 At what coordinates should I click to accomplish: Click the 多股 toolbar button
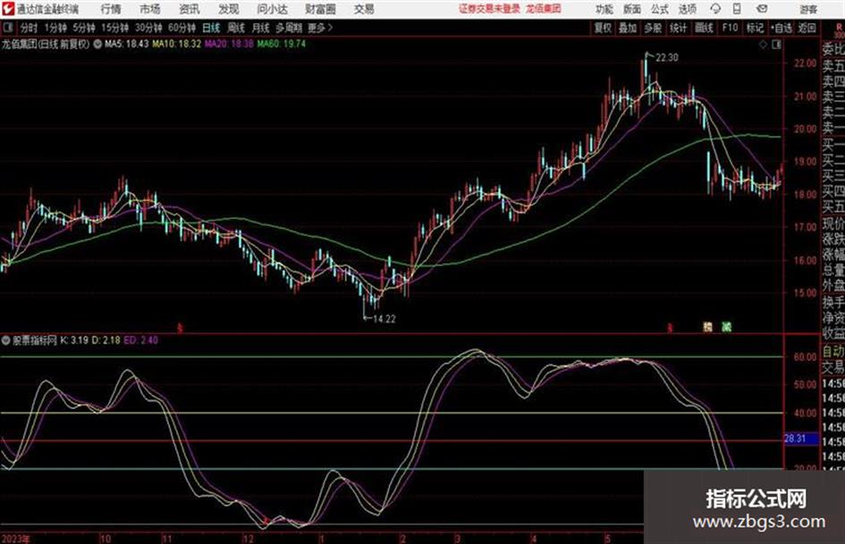pyautogui.click(x=653, y=28)
